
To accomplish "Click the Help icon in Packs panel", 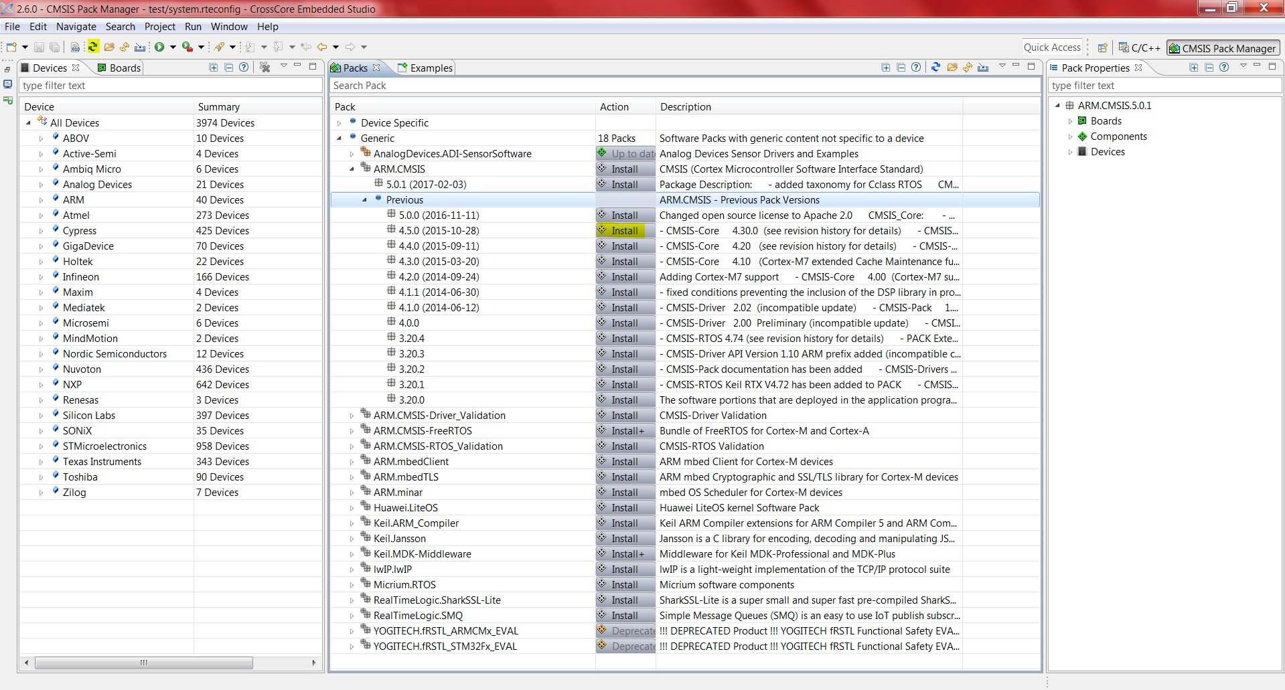I will (x=916, y=68).
